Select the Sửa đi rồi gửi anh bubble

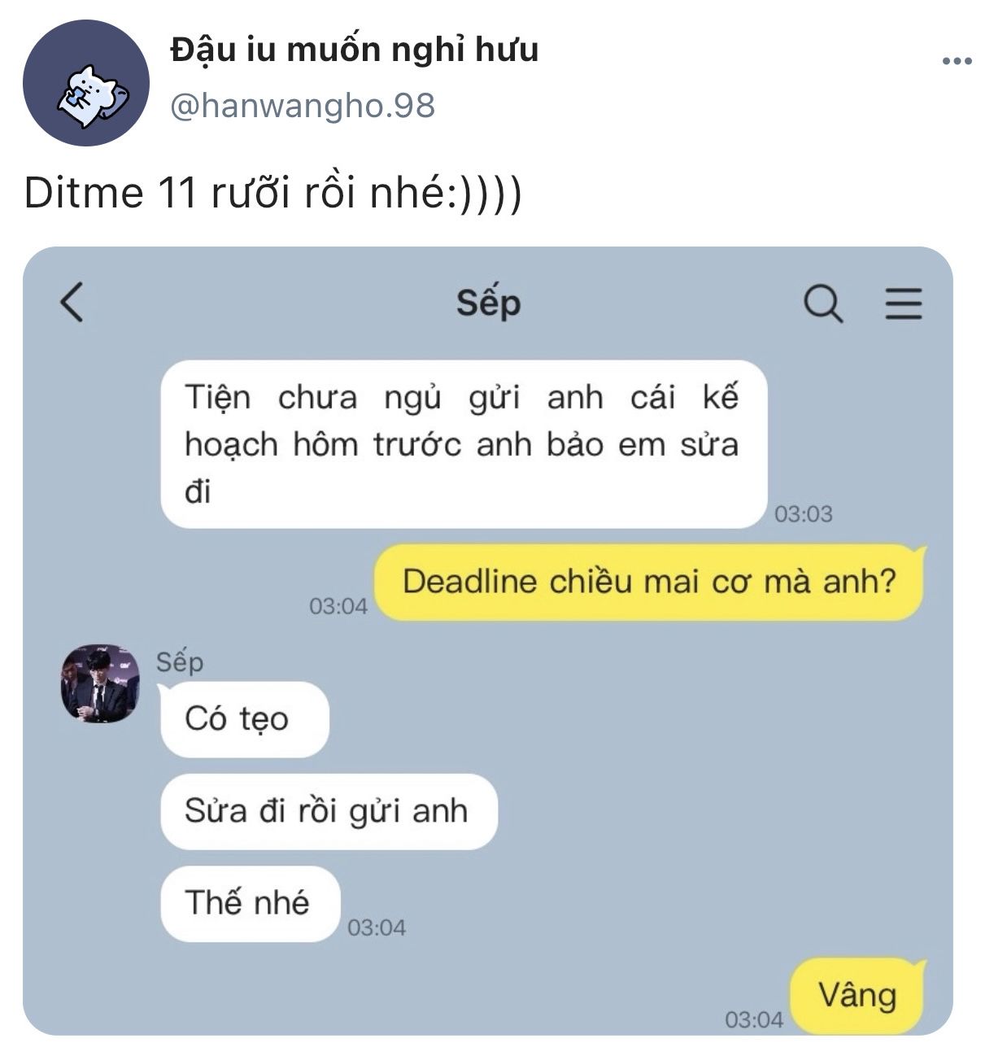(x=328, y=811)
